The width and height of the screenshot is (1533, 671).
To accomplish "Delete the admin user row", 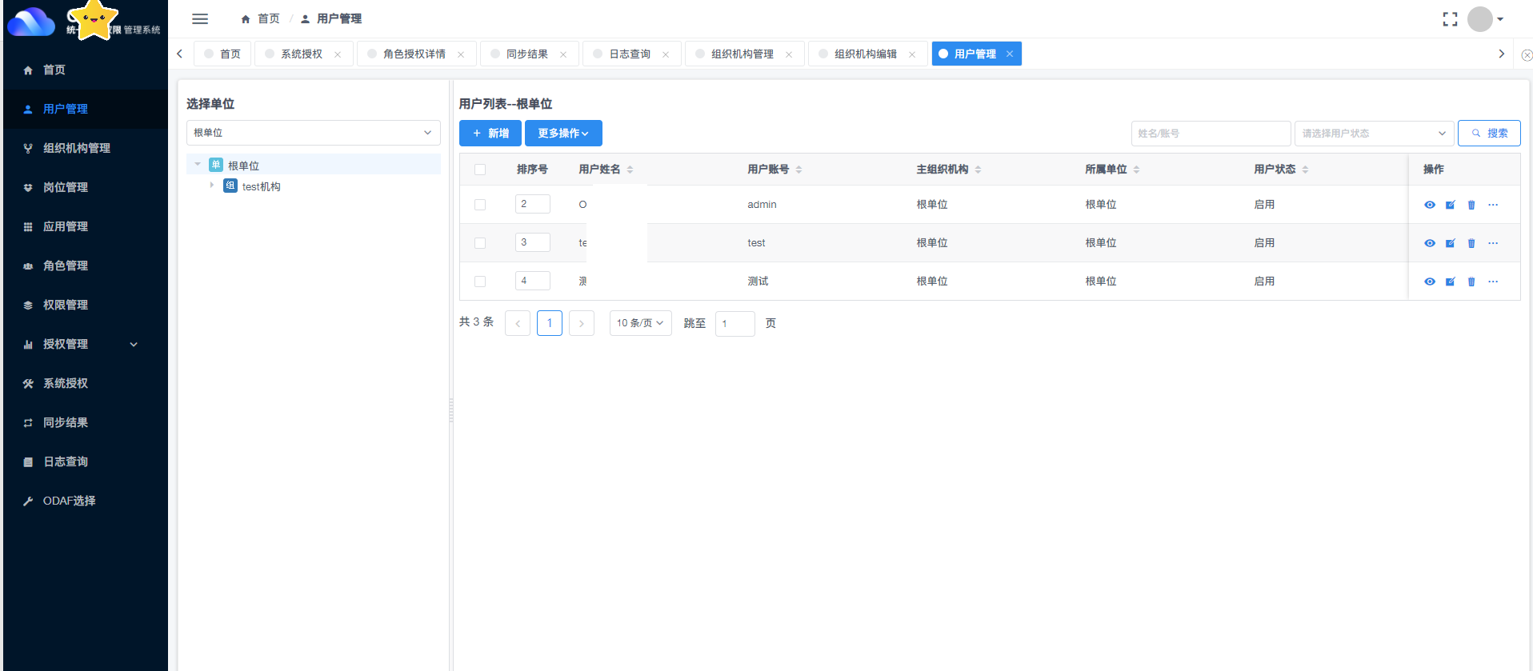I will coord(1471,205).
